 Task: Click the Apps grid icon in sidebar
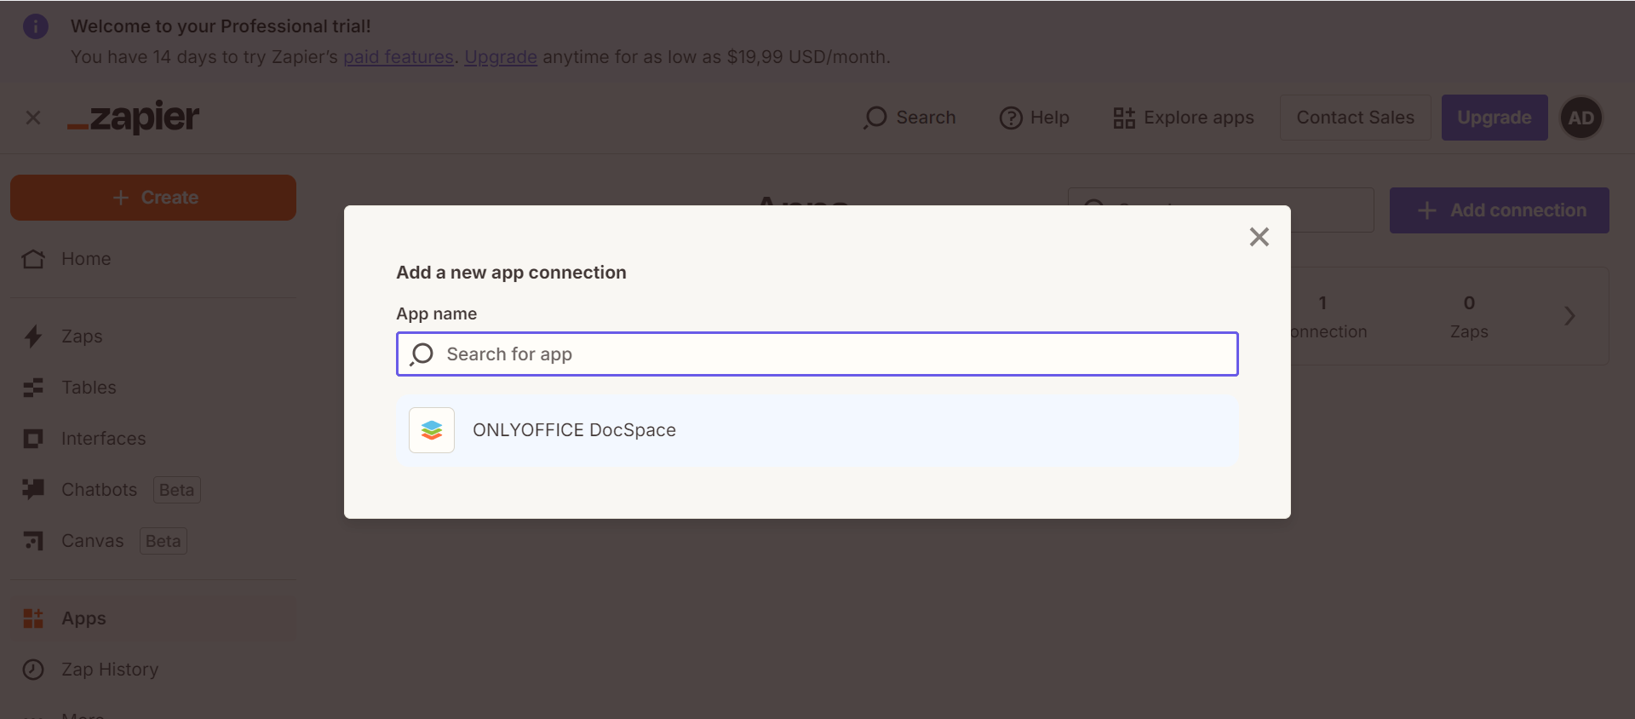click(33, 618)
